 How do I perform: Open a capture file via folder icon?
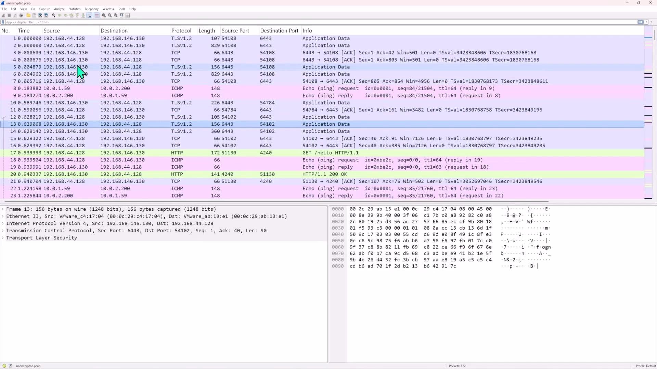(28, 15)
